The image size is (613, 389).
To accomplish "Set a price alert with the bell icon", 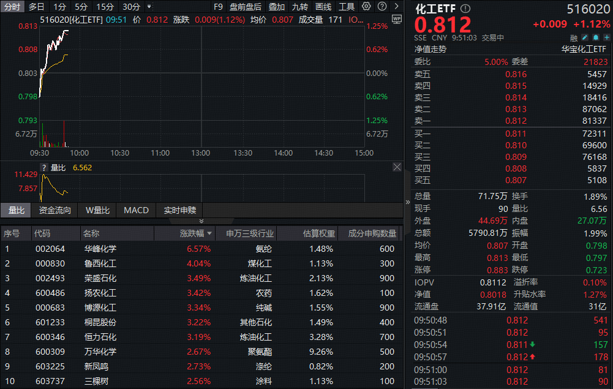I will click(x=596, y=37).
